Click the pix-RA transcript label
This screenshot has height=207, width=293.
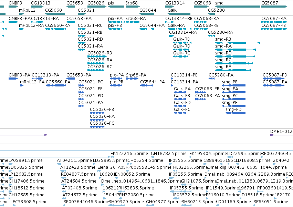(x=115, y=19)
